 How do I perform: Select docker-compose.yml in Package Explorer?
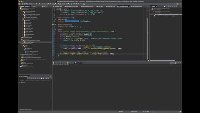click(x=27, y=64)
